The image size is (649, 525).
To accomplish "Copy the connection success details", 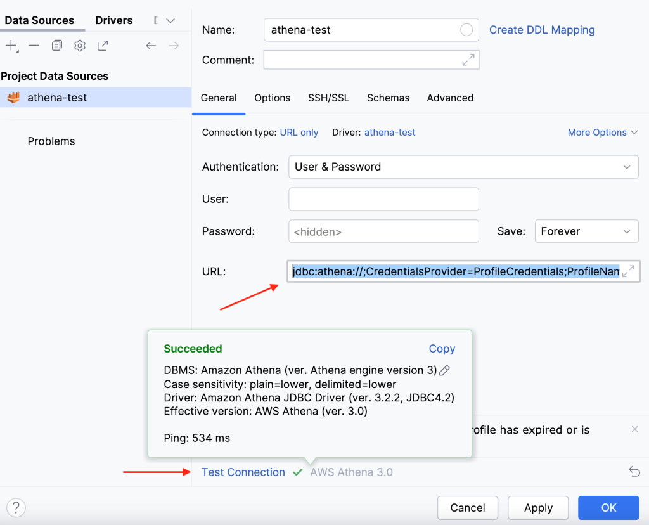I will [442, 348].
